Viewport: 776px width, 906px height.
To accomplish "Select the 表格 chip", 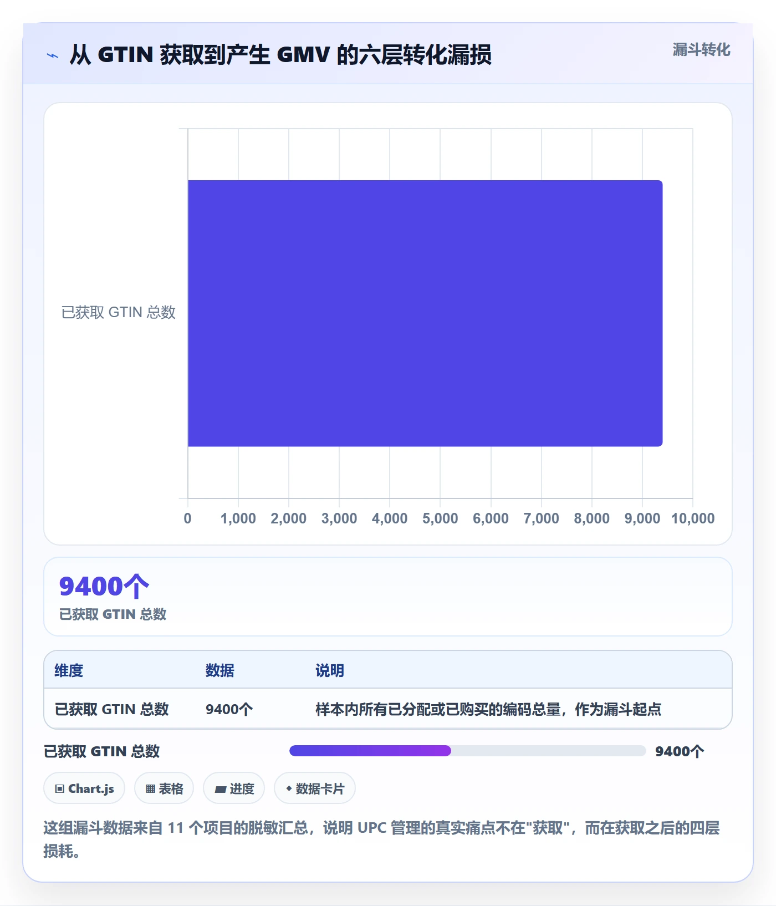I will click(164, 788).
